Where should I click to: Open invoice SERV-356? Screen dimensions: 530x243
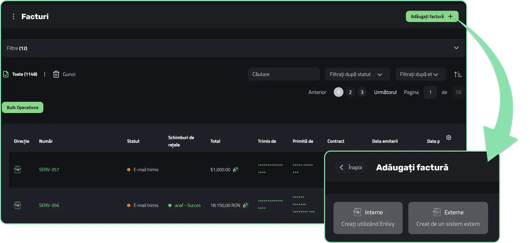click(49, 205)
